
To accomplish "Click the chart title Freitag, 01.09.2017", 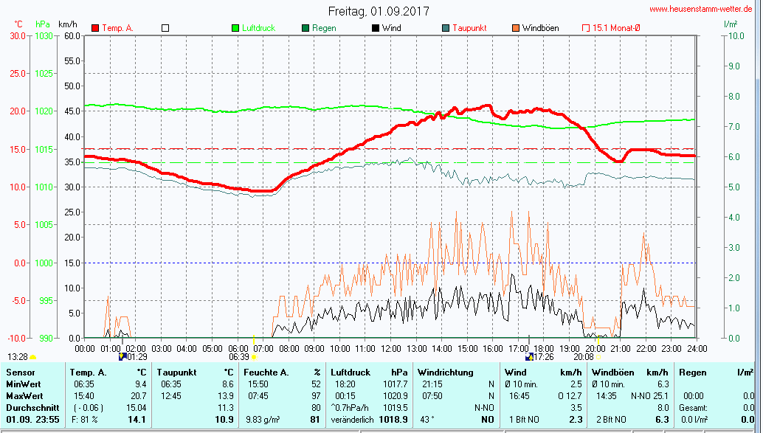I will click(379, 11).
